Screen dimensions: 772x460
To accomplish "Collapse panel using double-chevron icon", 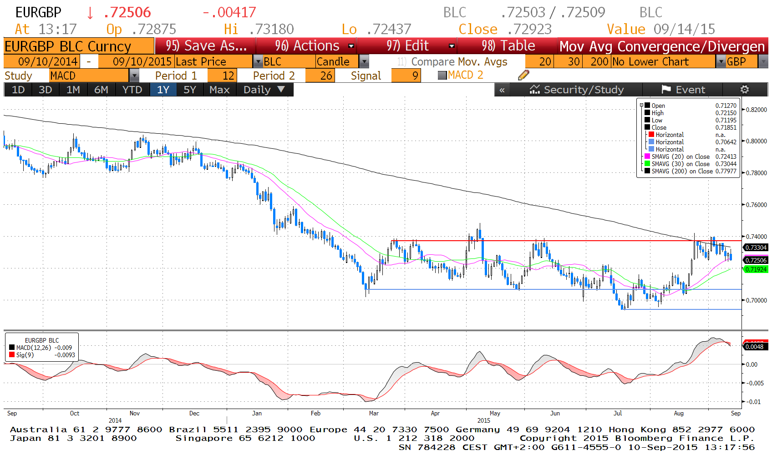I will tap(502, 90).
